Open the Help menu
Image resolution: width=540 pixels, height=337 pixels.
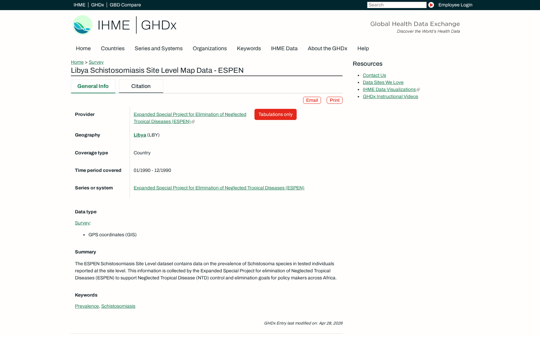pyautogui.click(x=363, y=49)
